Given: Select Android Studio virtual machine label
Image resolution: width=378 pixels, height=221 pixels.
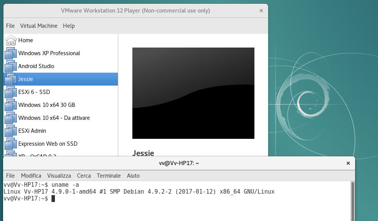Looking at the screenshot, I should [36, 66].
